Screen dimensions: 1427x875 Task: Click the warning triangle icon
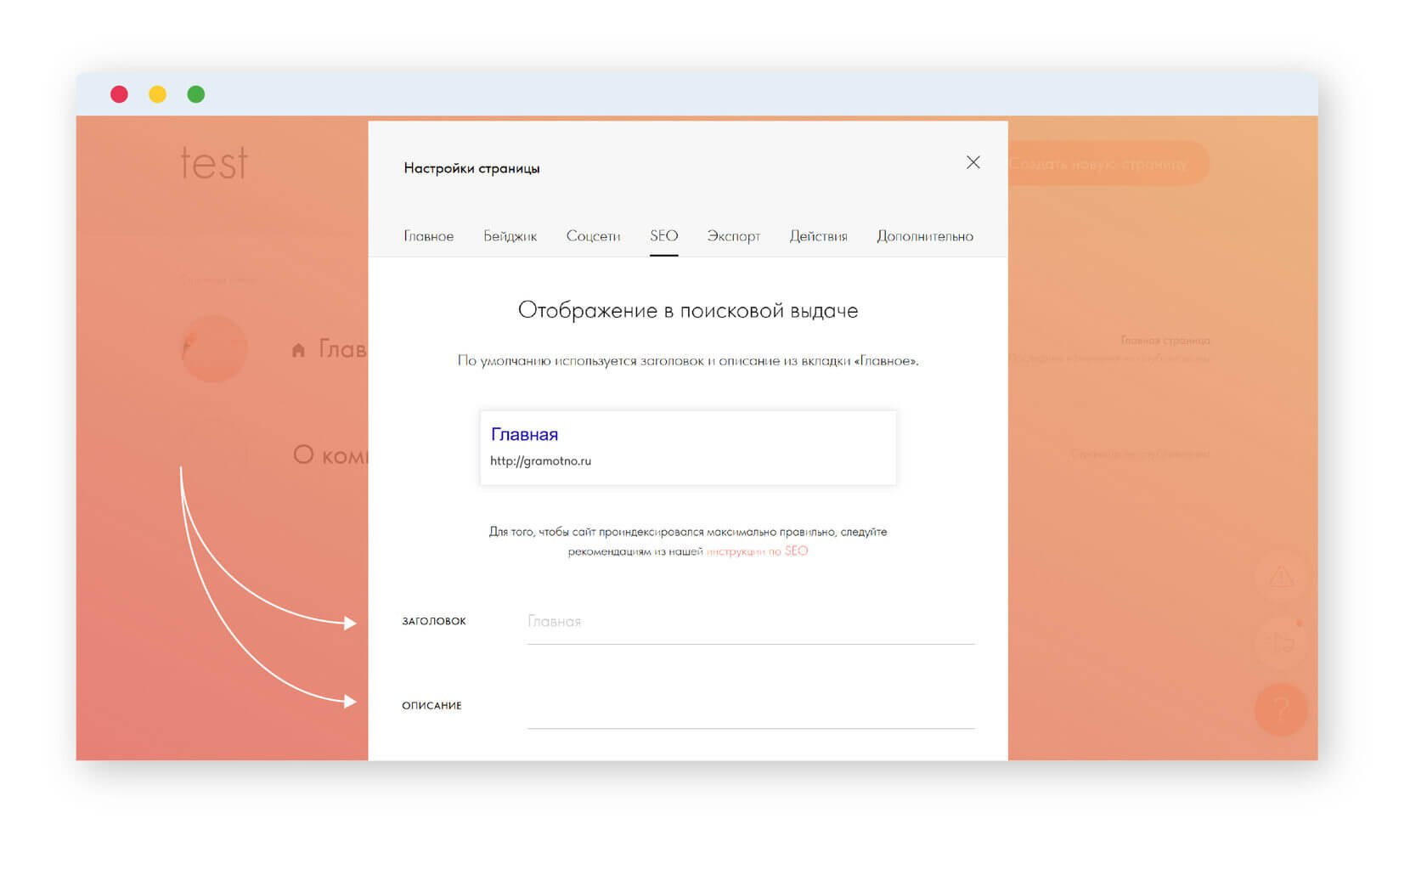pos(1281,578)
